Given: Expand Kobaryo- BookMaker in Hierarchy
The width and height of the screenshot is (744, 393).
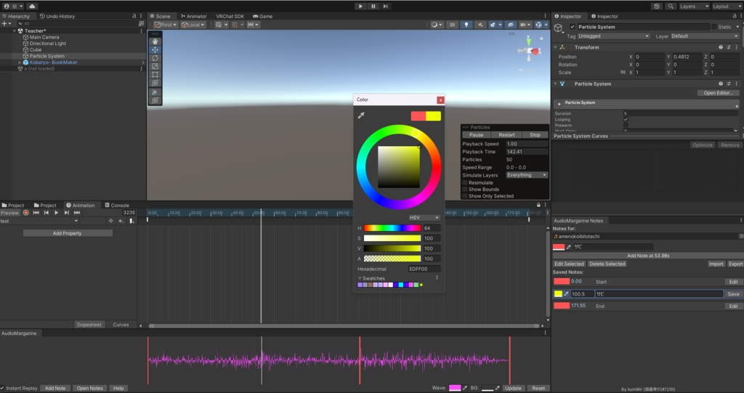Looking at the screenshot, I should 20,62.
